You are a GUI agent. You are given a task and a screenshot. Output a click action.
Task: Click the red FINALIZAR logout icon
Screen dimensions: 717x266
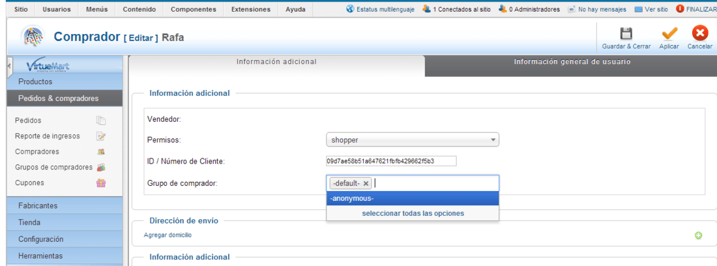680,8
